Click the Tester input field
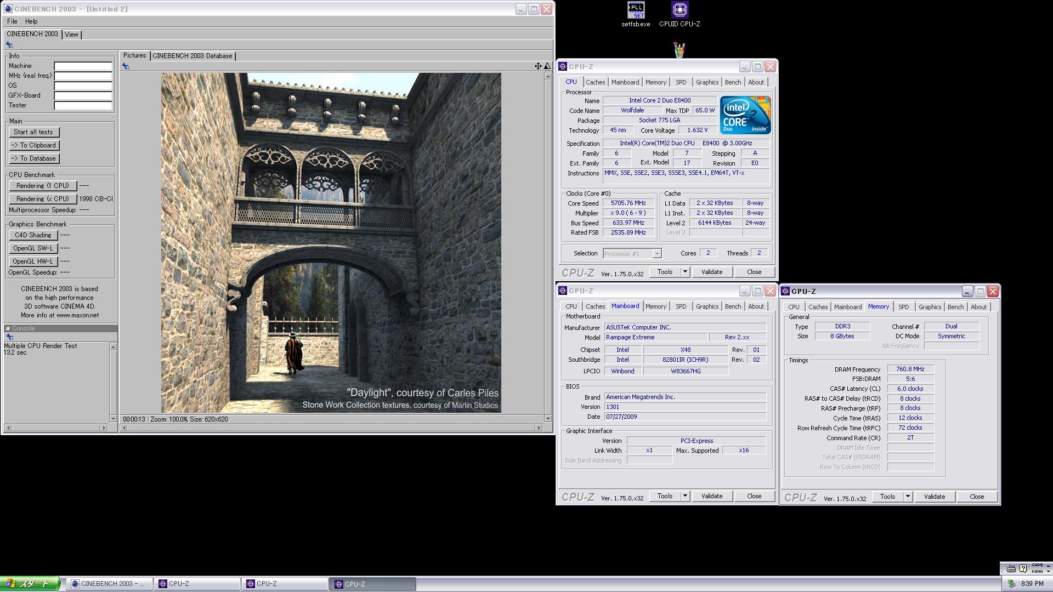 (x=83, y=105)
